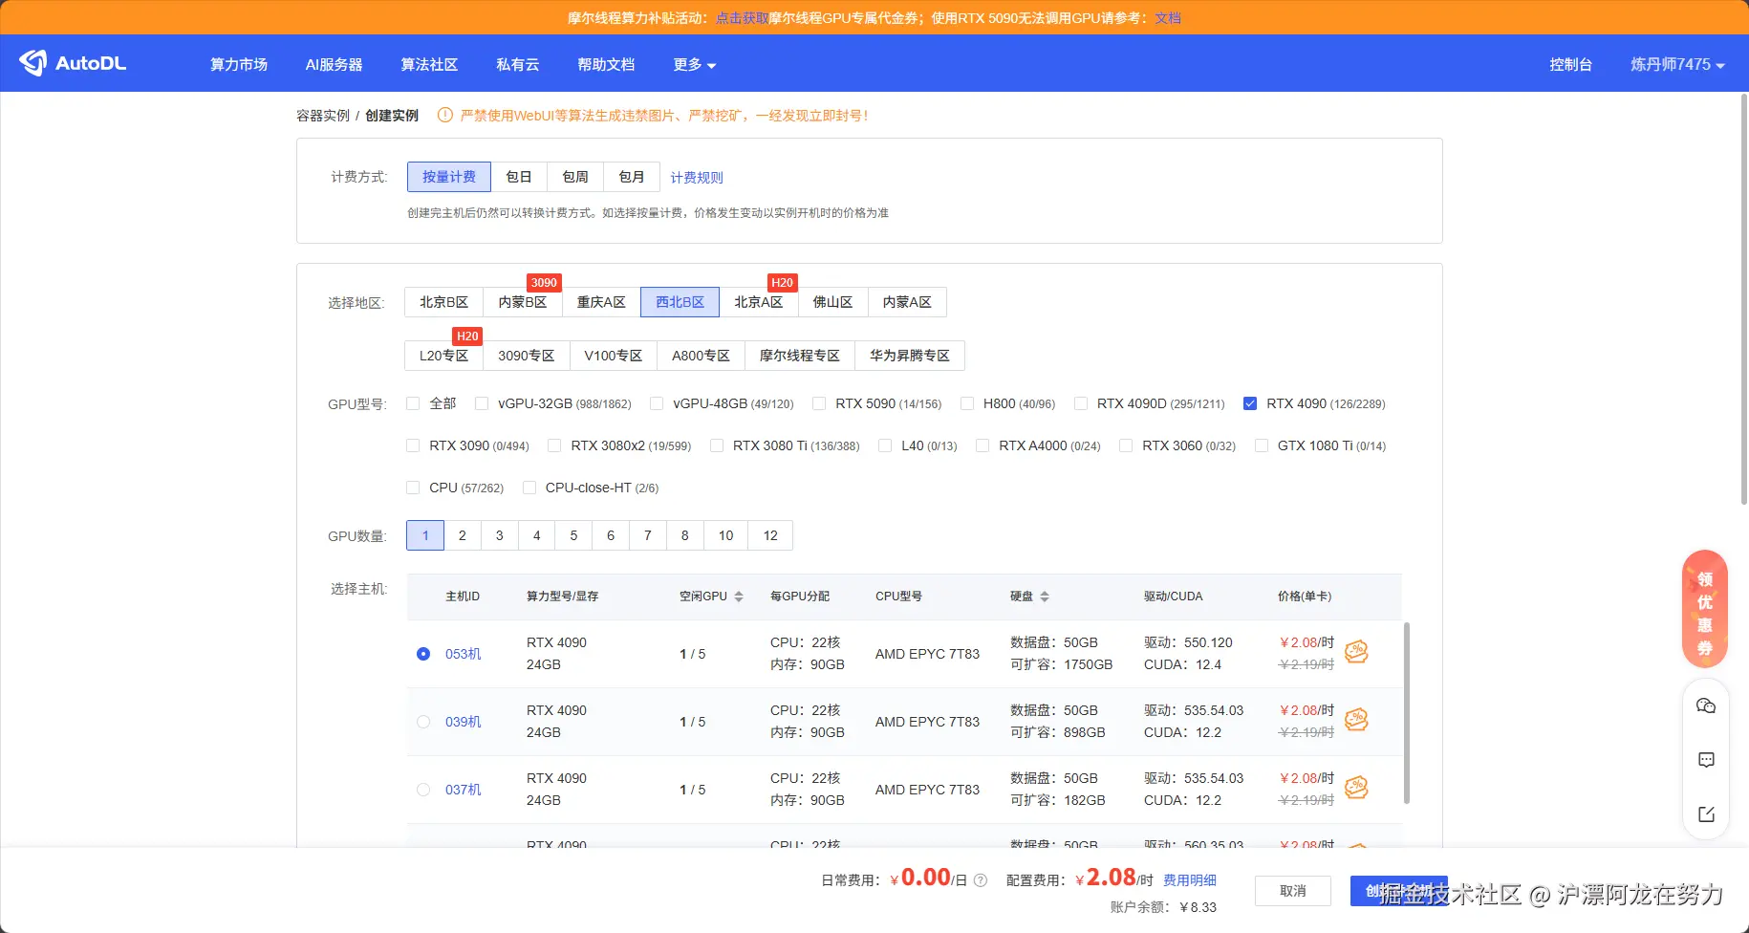Switch region to 北京A区
This screenshot has width=1749, height=933.
[x=759, y=302]
